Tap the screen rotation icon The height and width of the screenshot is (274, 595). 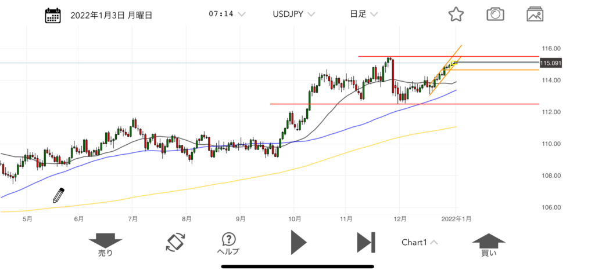(175, 242)
